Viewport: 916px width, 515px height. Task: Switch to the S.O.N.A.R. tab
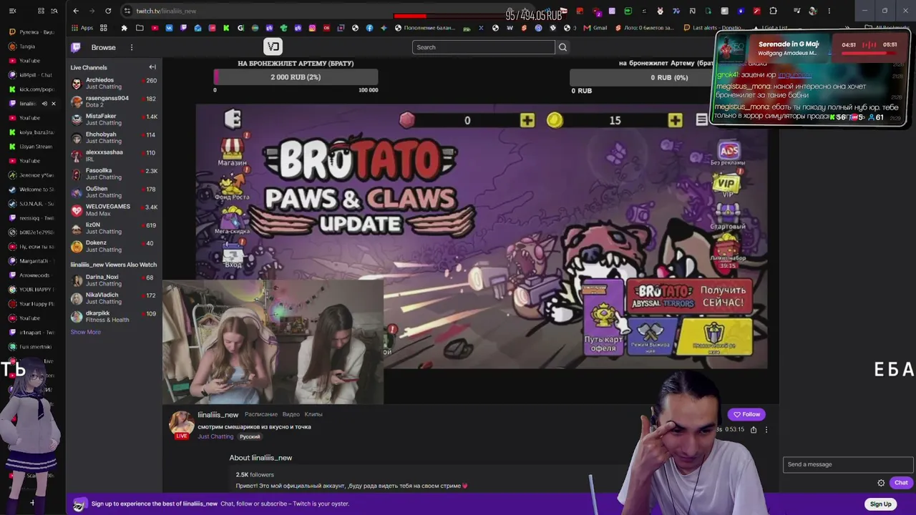pos(31,204)
